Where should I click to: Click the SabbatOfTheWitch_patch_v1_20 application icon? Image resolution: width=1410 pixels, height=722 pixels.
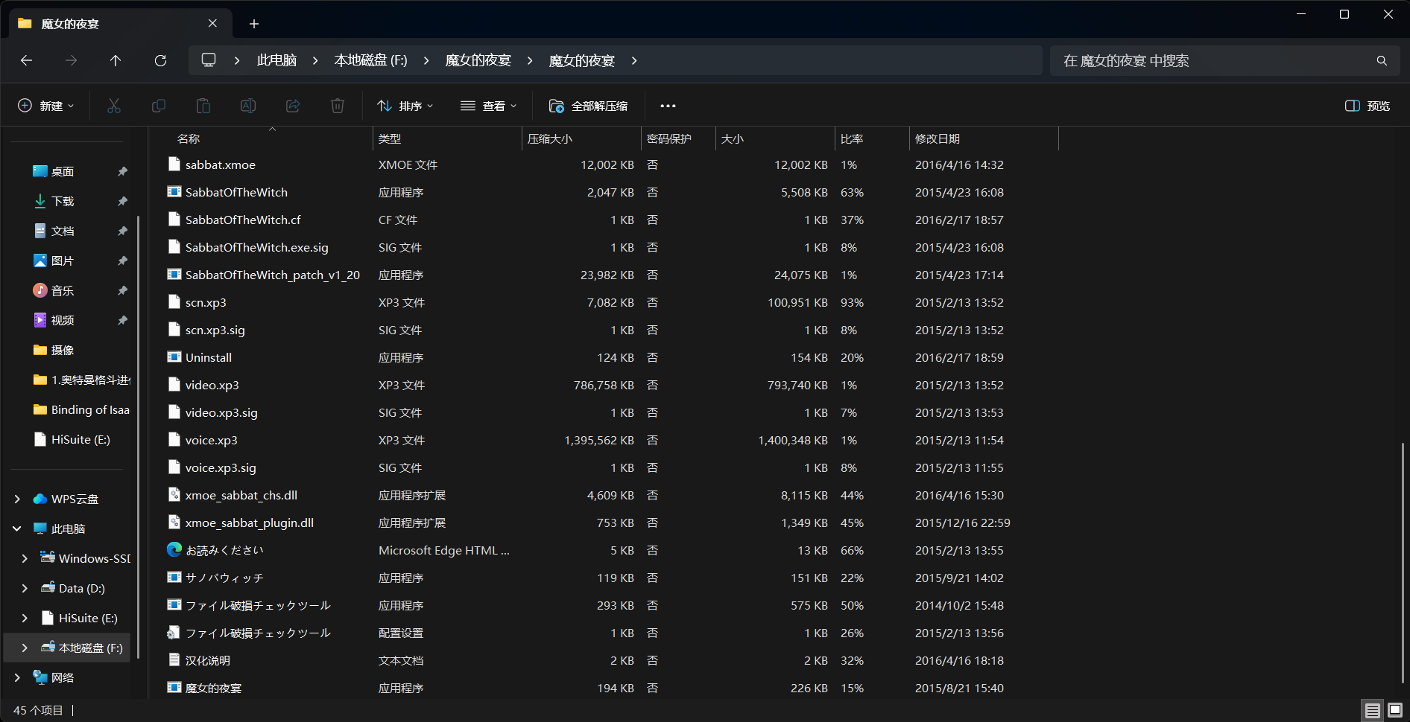tap(174, 275)
